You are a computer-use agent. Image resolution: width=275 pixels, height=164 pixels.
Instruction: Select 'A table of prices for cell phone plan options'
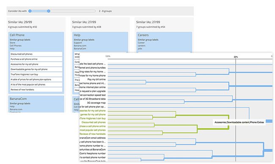coord(36,79)
